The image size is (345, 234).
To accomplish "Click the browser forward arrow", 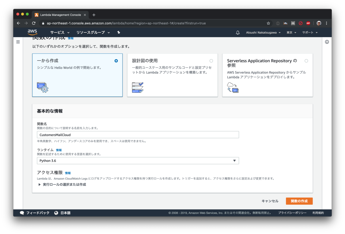I will (x=26, y=23).
